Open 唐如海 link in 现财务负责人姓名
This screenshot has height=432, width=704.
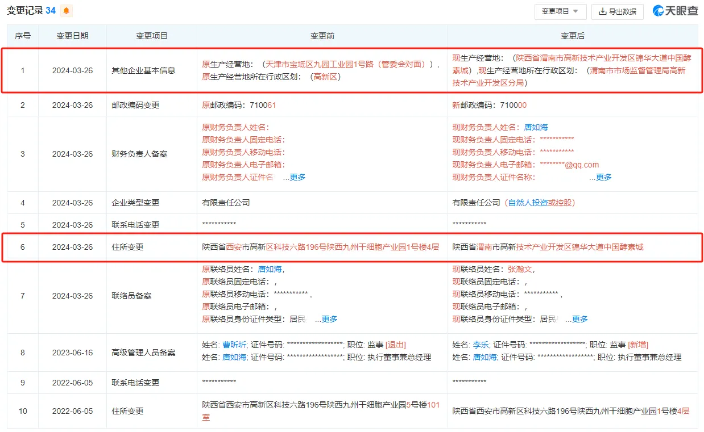pos(536,127)
